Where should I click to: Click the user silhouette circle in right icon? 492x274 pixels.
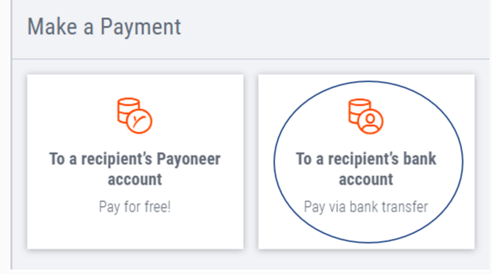coord(370,122)
